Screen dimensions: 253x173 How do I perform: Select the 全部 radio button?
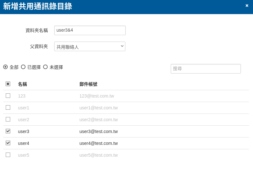[5, 67]
